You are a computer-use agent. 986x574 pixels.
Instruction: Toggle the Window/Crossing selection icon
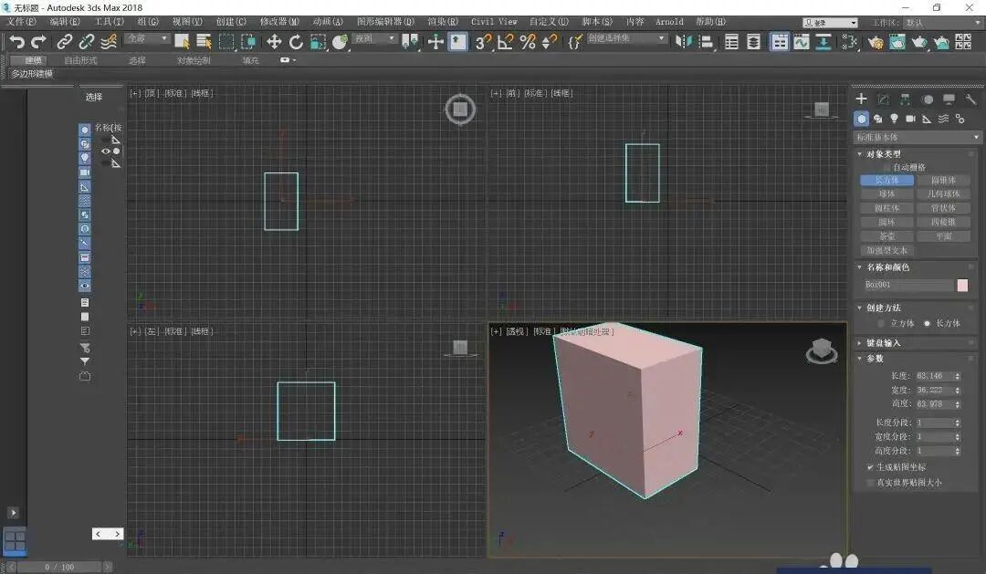coord(248,41)
